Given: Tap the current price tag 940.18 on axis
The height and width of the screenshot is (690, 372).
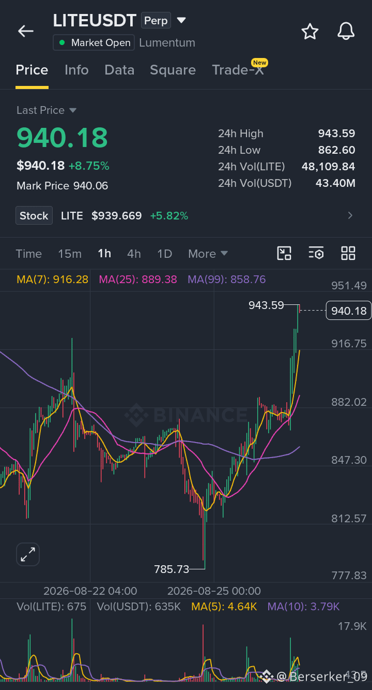Looking at the screenshot, I should [x=349, y=311].
